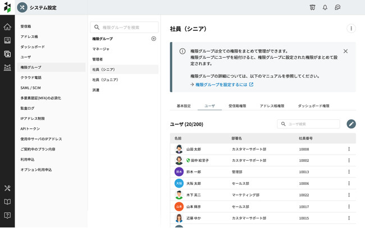Open the analytics chart icon in sidebar
Viewport: 365px width, 228px height.
tap(7, 68)
